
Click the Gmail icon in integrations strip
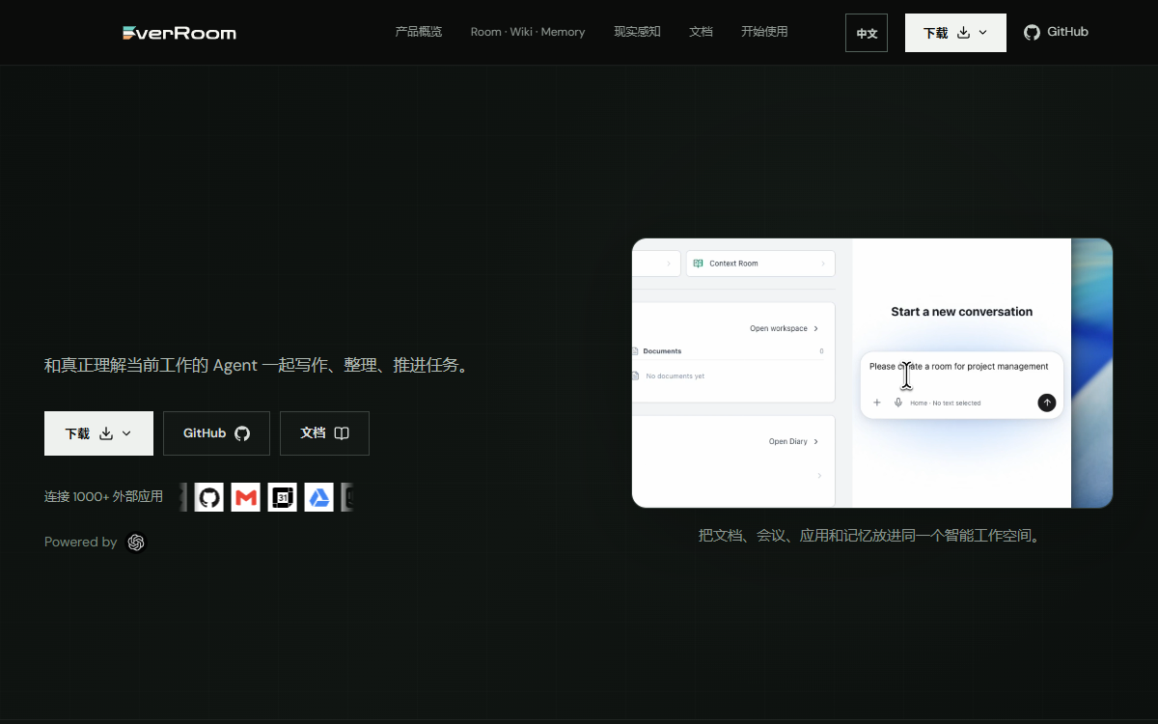point(246,498)
